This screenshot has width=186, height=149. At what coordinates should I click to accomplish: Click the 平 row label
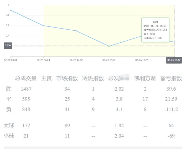(9, 99)
